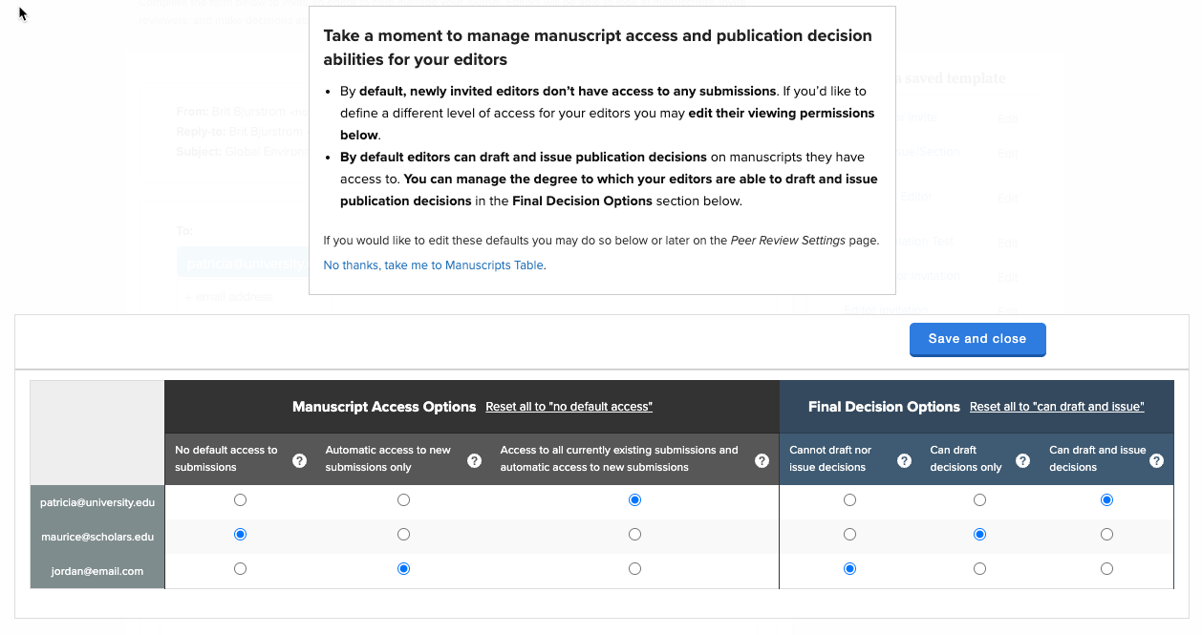Click the Save and close button
This screenshot has width=1202, height=635.
click(977, 339)
